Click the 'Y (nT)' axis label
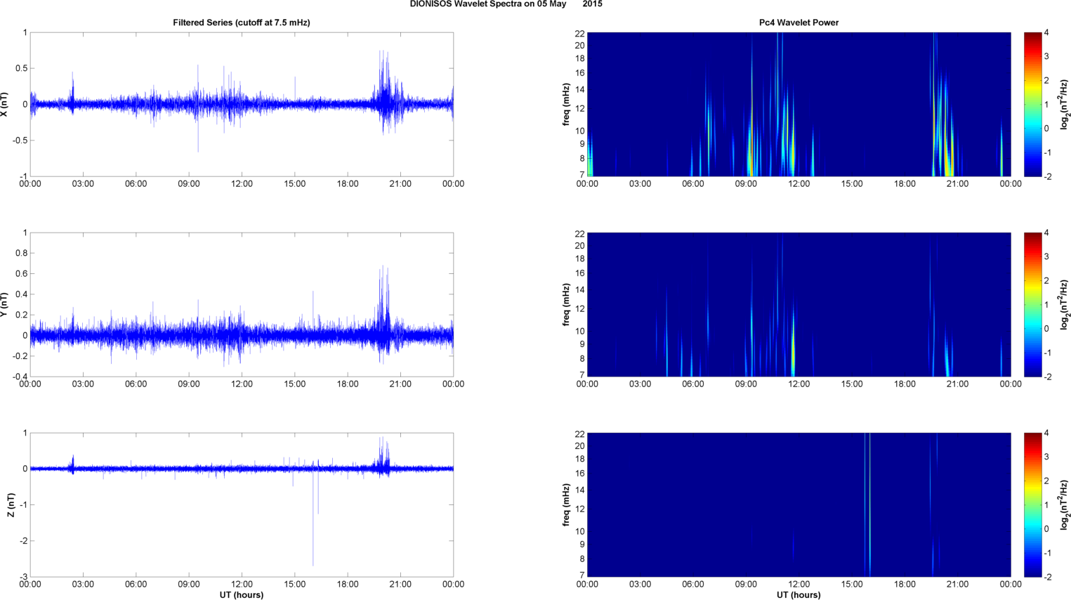 click(5, 304)
